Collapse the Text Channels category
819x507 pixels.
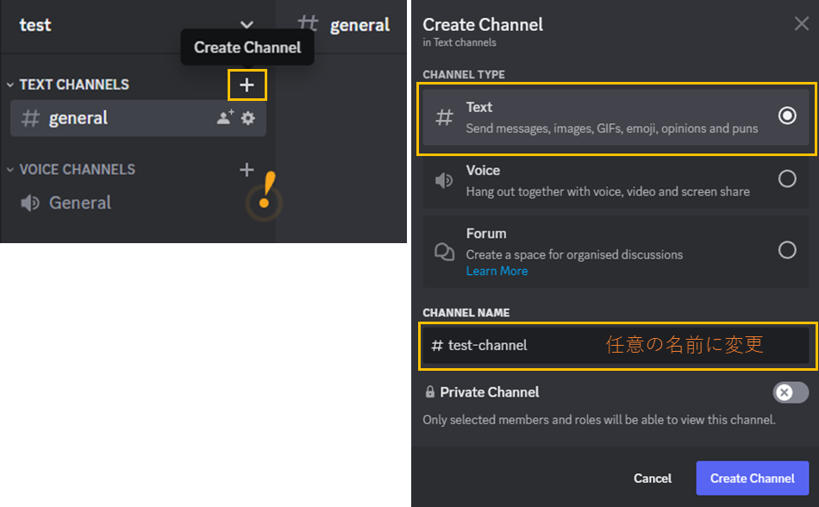tap(10, 84)
